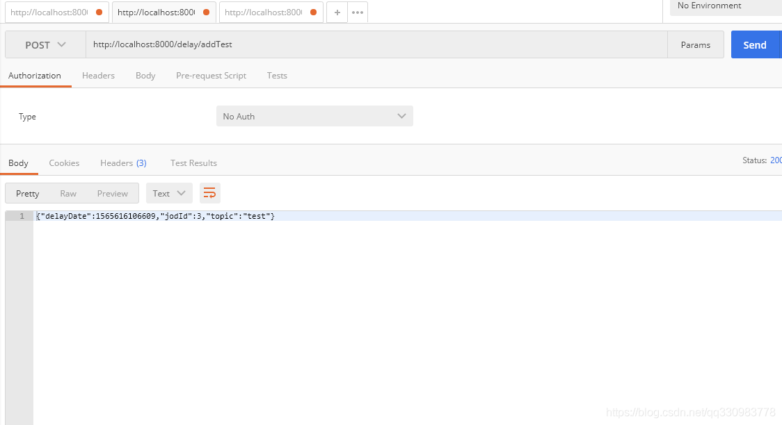
Task: Open the No Environment selector
Action: 726,7
